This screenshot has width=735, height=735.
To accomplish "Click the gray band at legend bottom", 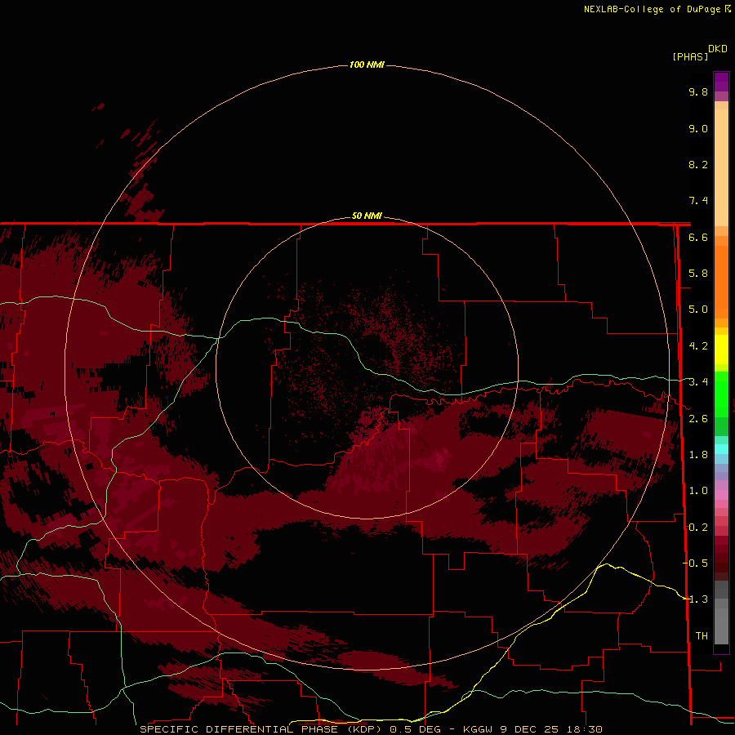I will [x=721, y=612].
